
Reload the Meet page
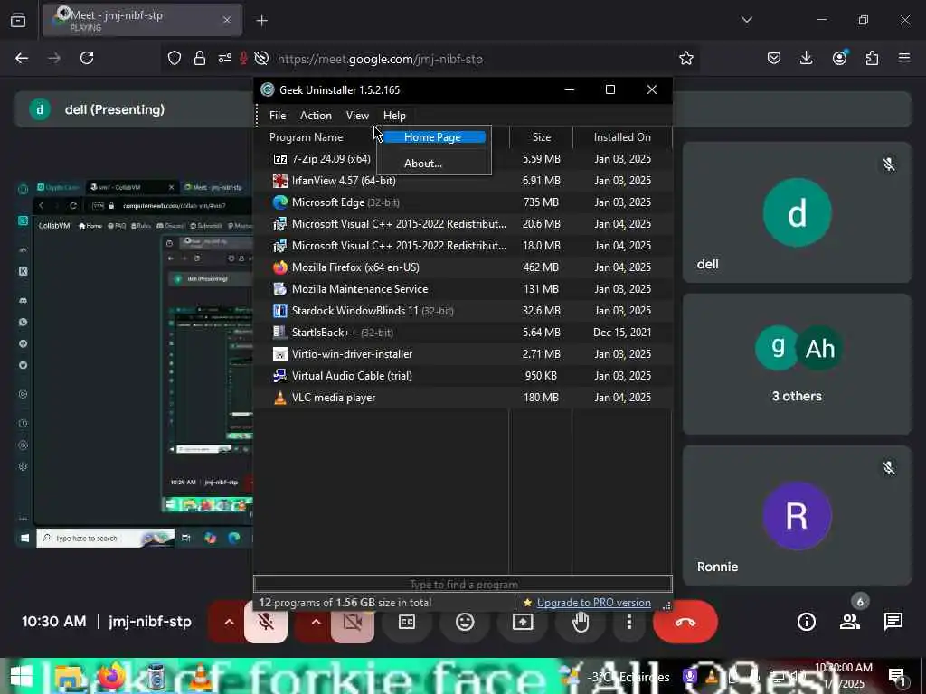pos(87,58)
